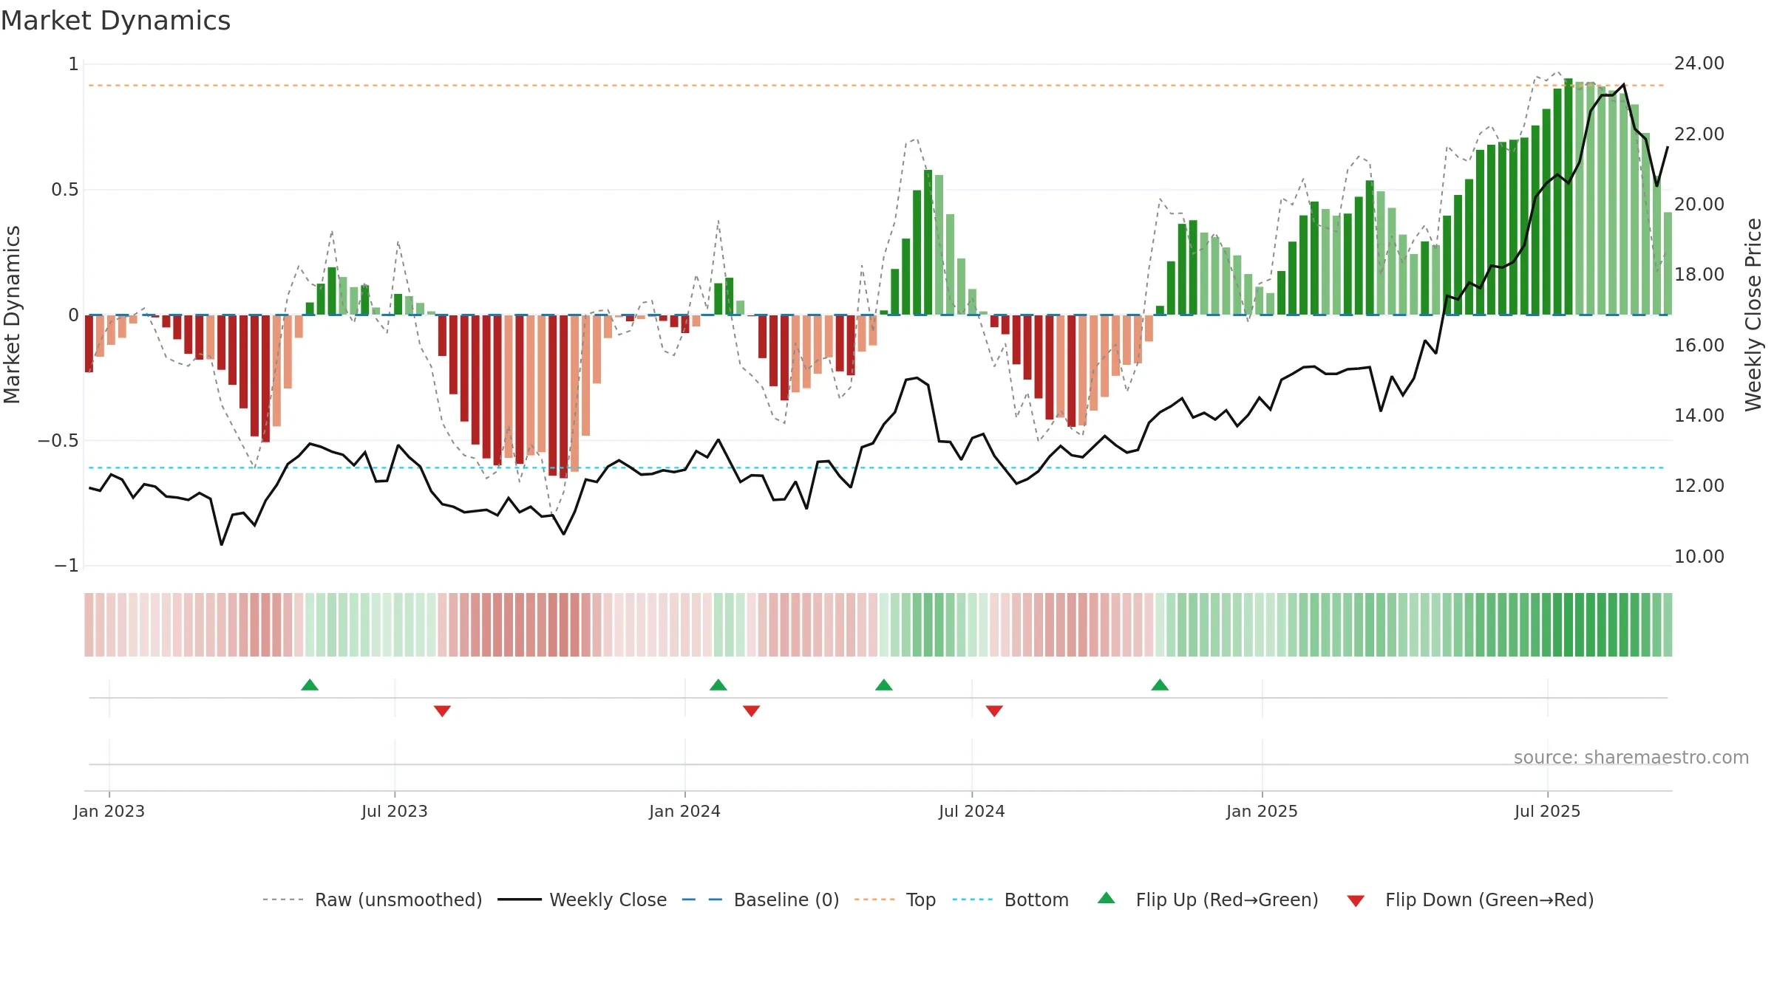Click the 0 left axis label
The width and height of the screenshot is (1774, 997).
click(73, 315)
